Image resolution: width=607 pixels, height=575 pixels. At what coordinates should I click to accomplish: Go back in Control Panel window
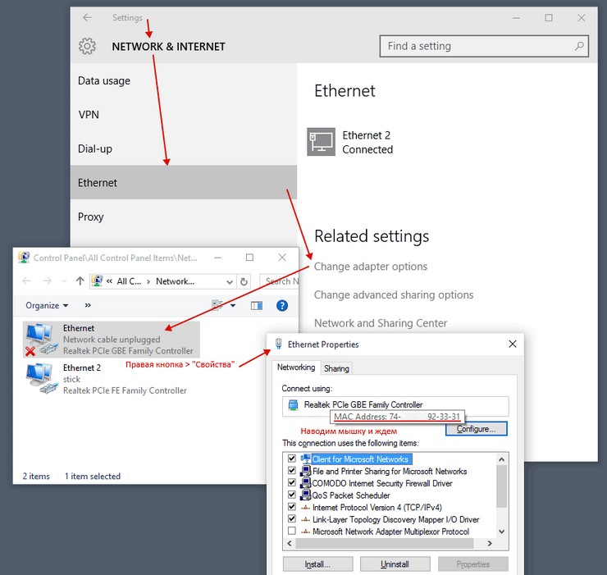pyautogui.click(x=26, y=281)
